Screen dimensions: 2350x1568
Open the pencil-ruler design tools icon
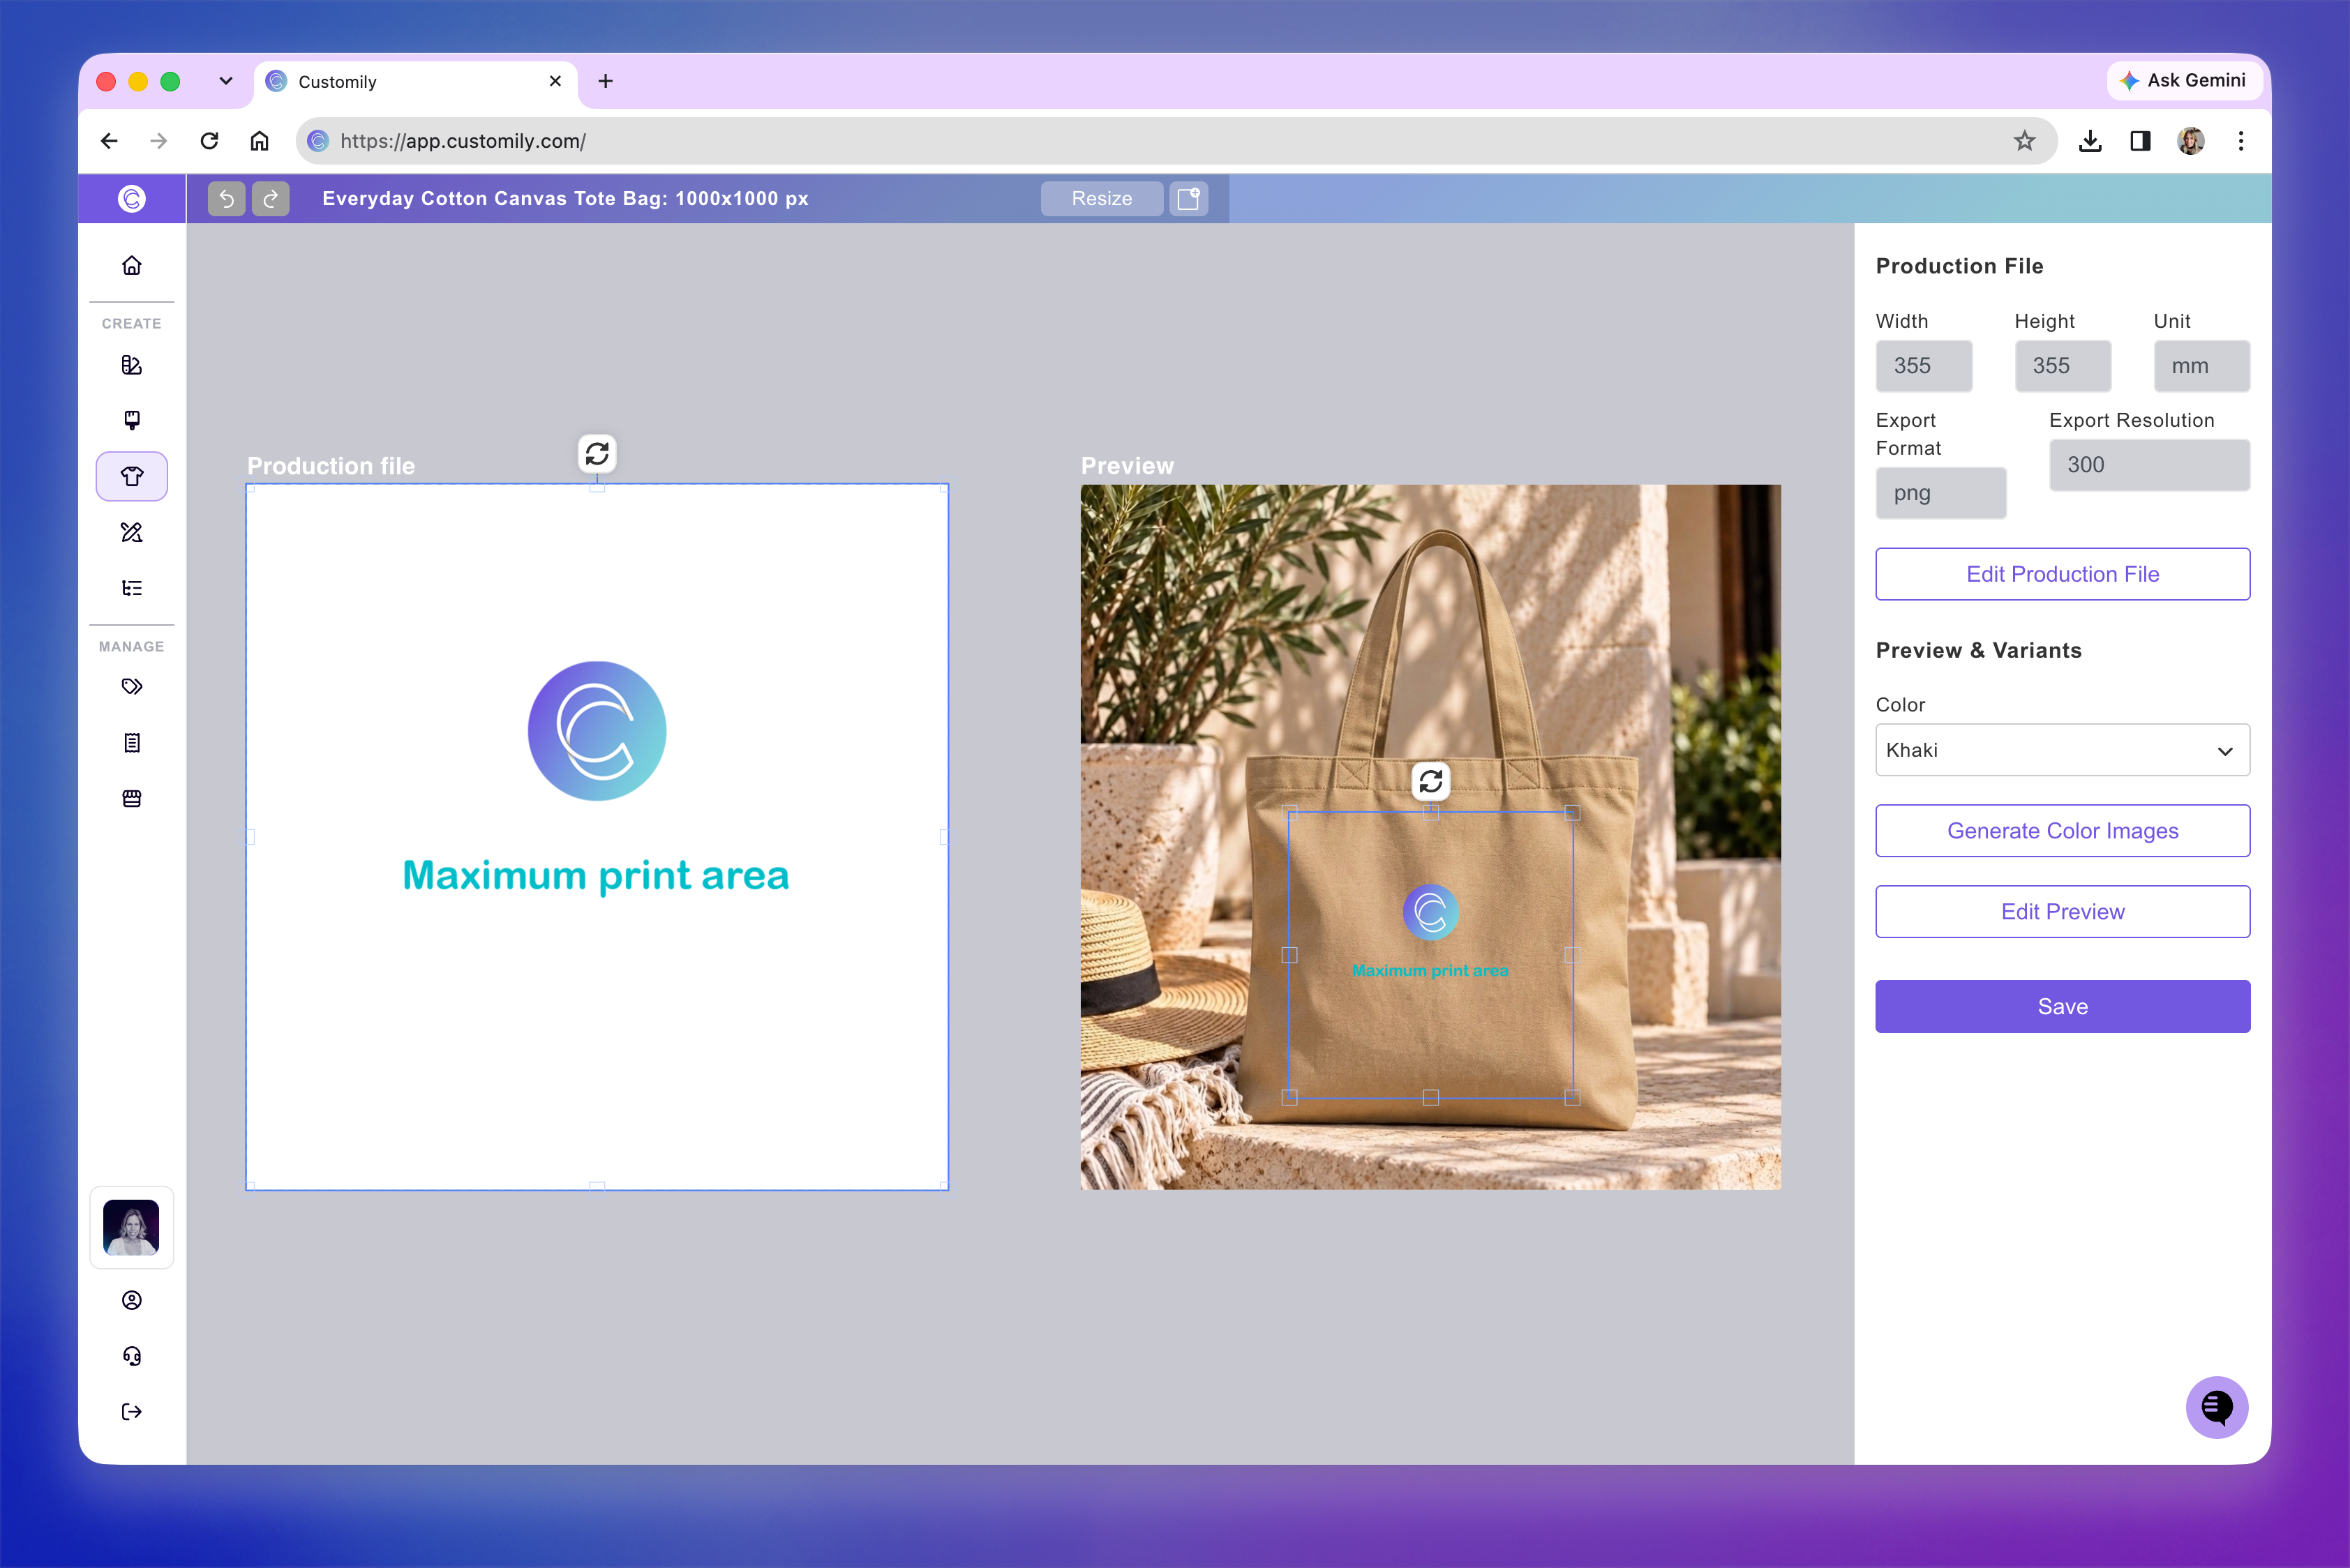(x=132, y=532)
